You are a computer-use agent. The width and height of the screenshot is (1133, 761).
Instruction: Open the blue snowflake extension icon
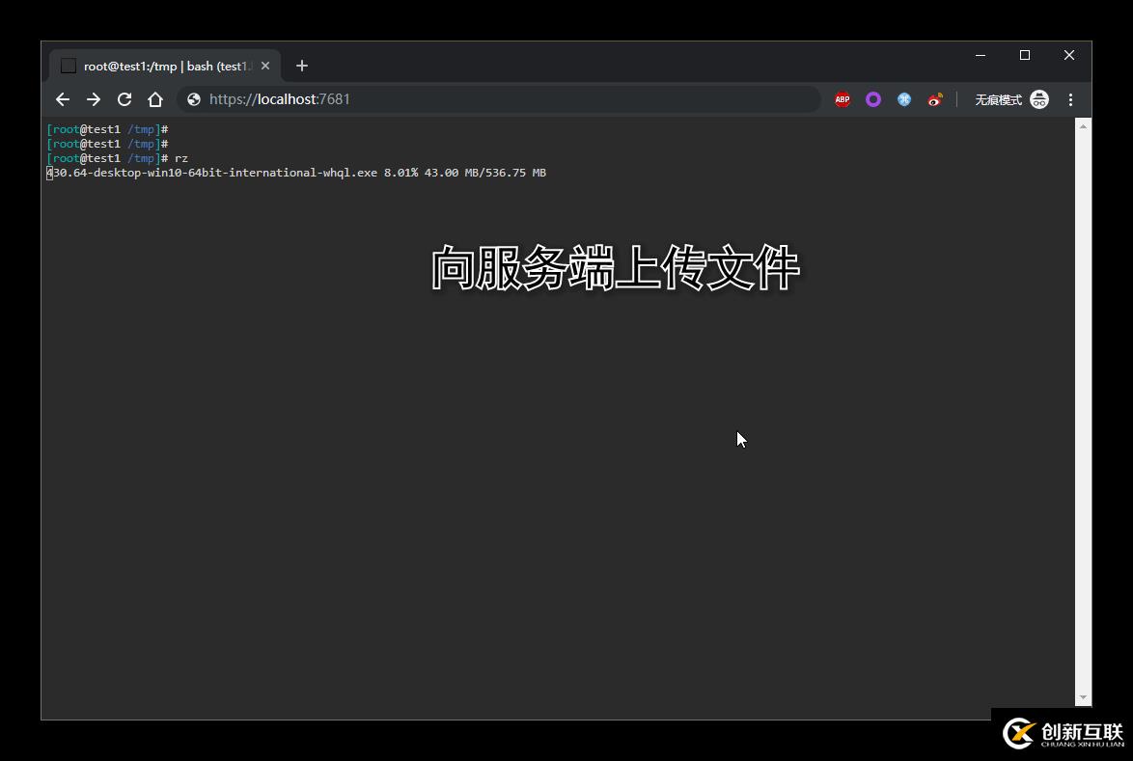click(903, 98)
